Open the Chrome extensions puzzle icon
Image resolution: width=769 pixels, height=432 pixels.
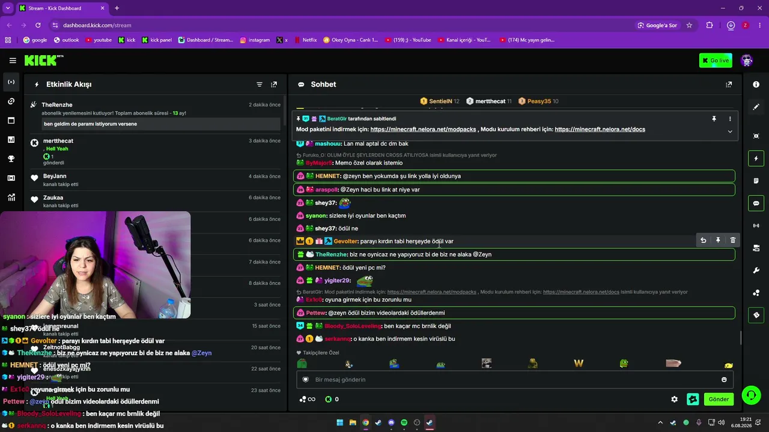(x=710, y=25)
